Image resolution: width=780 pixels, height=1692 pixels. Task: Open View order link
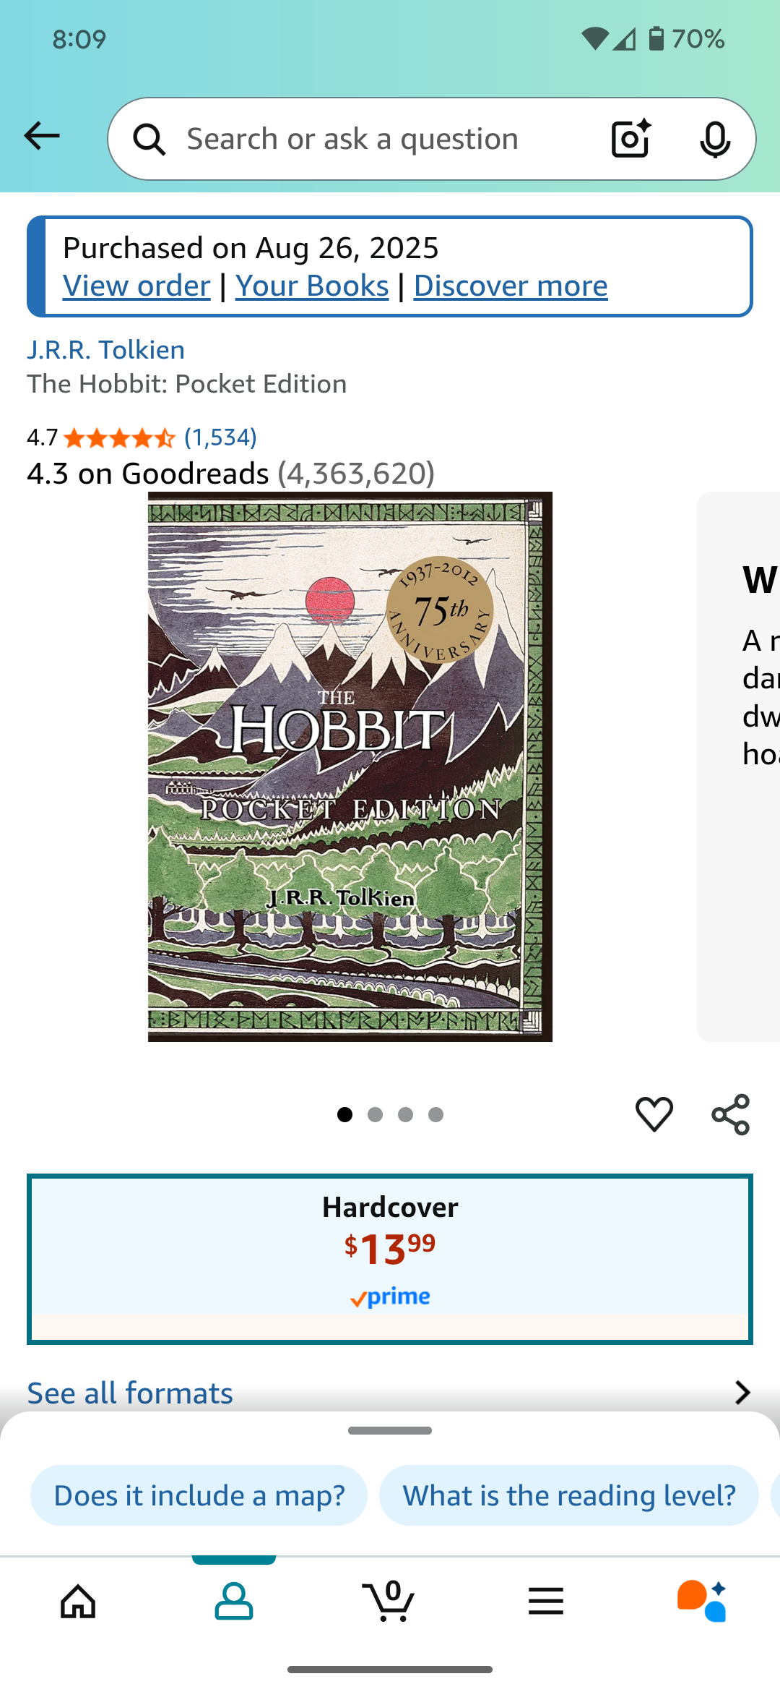[136, 286]
